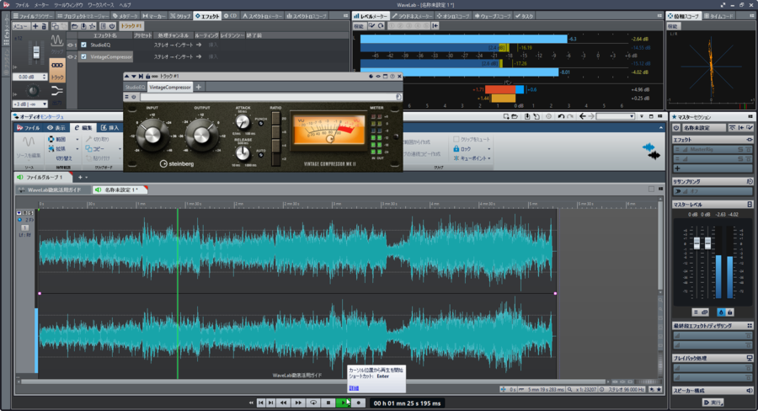The width and height of the screenshot is (758, 411).
Task: Click the トラック #1 button in effects toolbar
Action: [131, 26]
